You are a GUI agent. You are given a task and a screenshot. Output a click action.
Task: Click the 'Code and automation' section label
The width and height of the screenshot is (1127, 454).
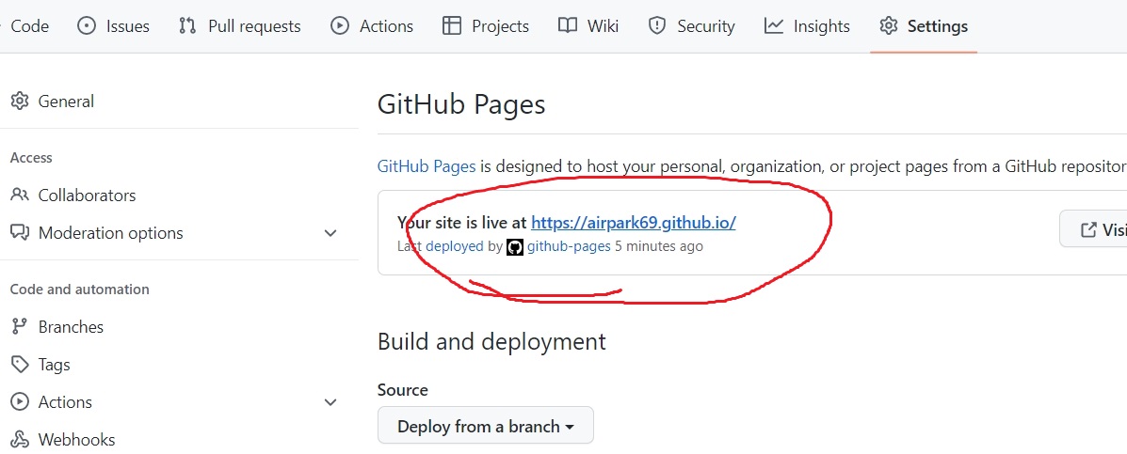click(80, 290)
